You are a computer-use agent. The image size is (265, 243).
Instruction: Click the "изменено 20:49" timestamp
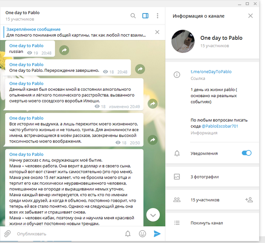click(125, 107)
